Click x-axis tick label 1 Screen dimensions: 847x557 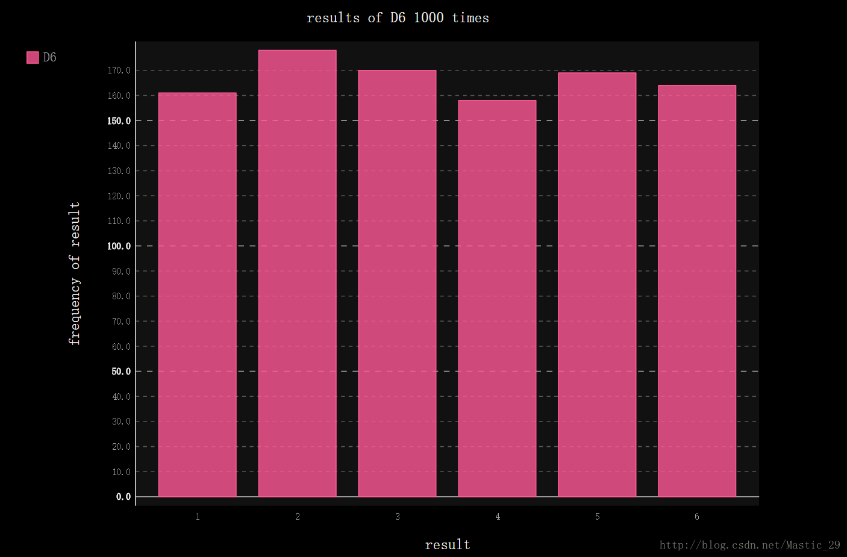pos(198,517)
